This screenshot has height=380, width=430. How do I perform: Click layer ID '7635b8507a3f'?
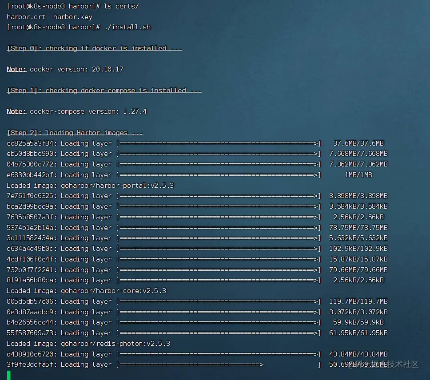[30, 217]
